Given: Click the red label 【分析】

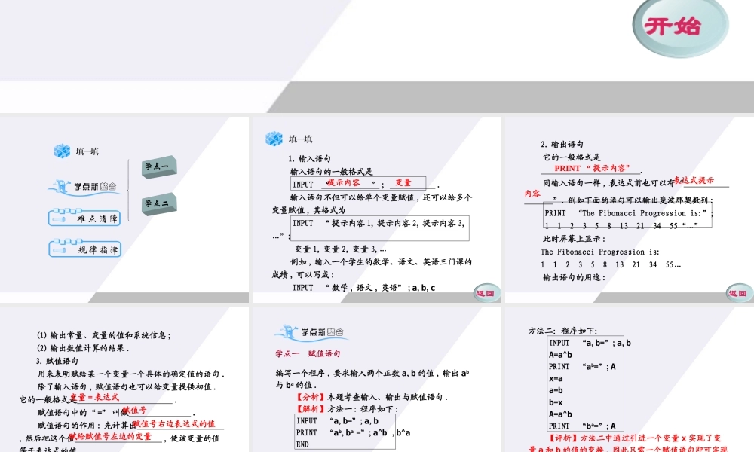Looking at the screenshot, I should pyautogui.click(x=311, y=397).
